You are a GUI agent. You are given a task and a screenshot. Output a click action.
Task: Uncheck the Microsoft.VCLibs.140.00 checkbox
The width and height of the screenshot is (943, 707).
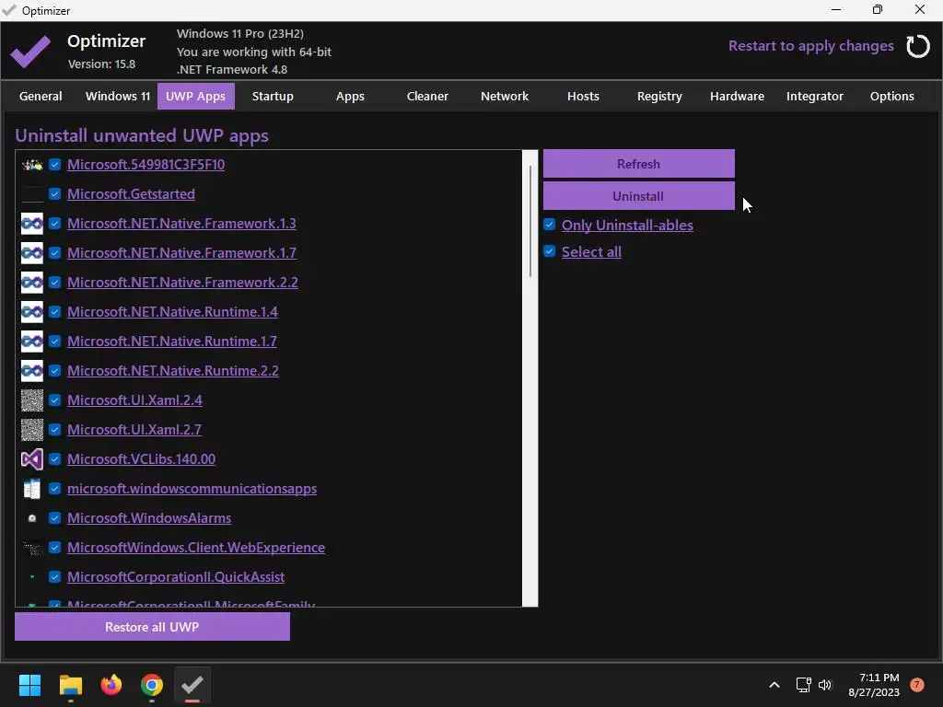tap(54, 458)
